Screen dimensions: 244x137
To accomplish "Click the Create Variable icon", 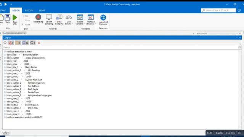I will (80, 19).
